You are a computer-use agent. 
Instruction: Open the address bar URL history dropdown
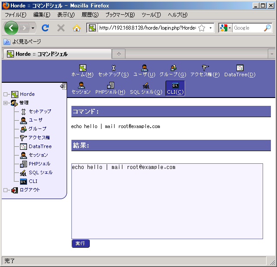click(x=210, y=28)
